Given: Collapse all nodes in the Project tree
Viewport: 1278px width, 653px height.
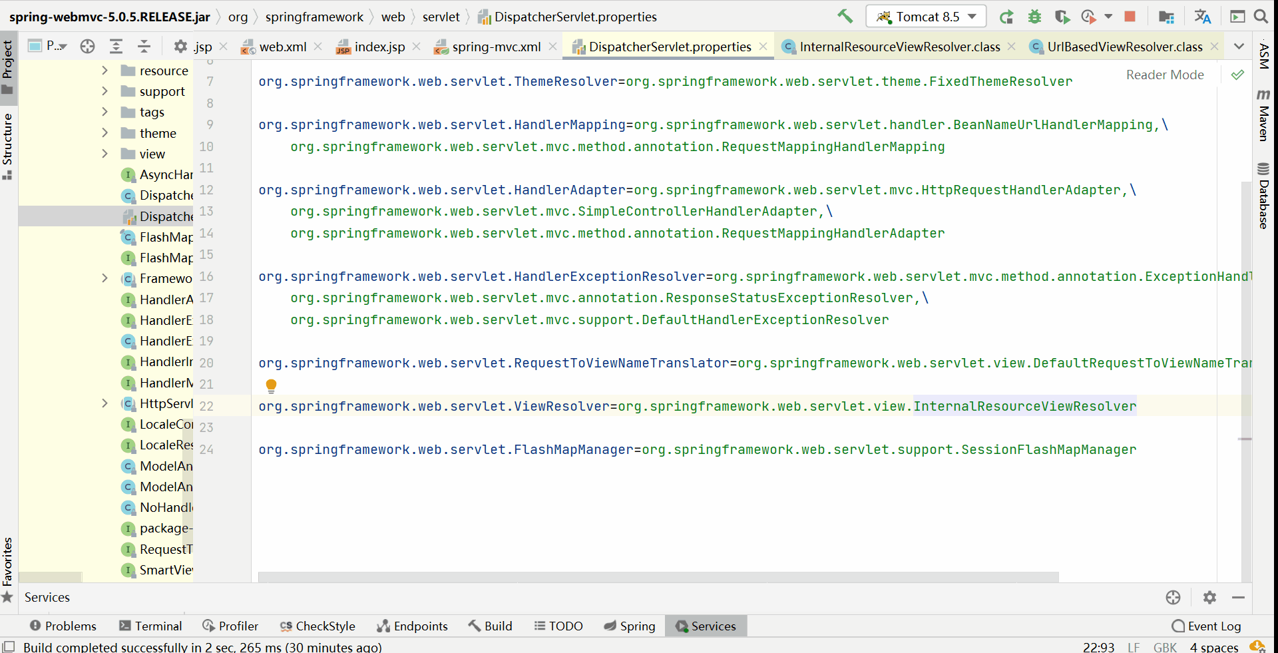Looking at the screenshot, I should pyautogui.click(x=144, y=47).
